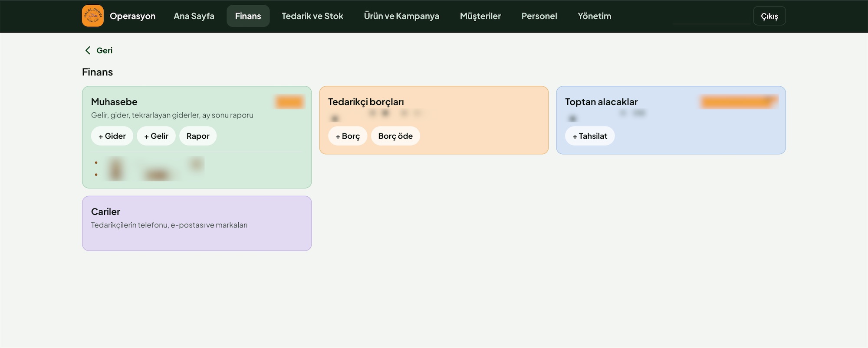This screenshot has width=868, height=348.
Task: Open the Muhasebe card title
Action: pos(114,102)
